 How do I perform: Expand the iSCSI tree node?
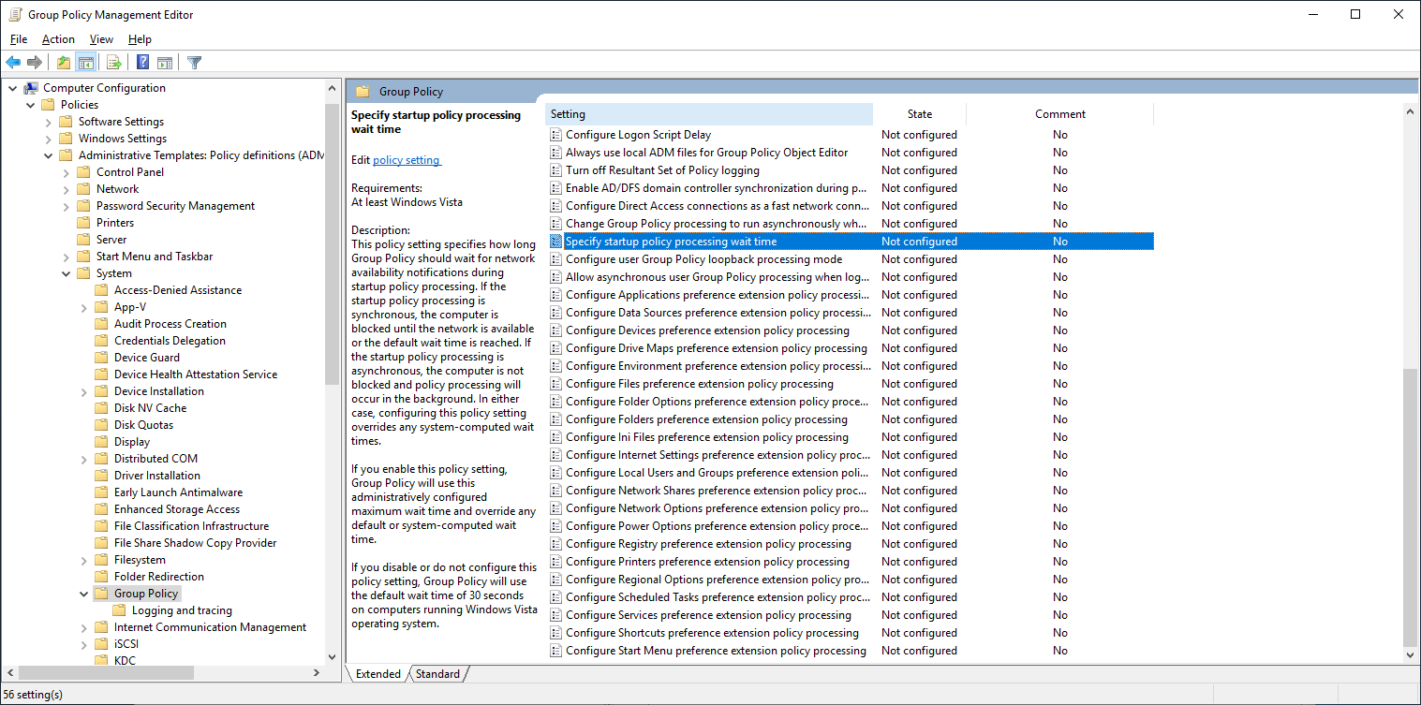coord(84,644)
